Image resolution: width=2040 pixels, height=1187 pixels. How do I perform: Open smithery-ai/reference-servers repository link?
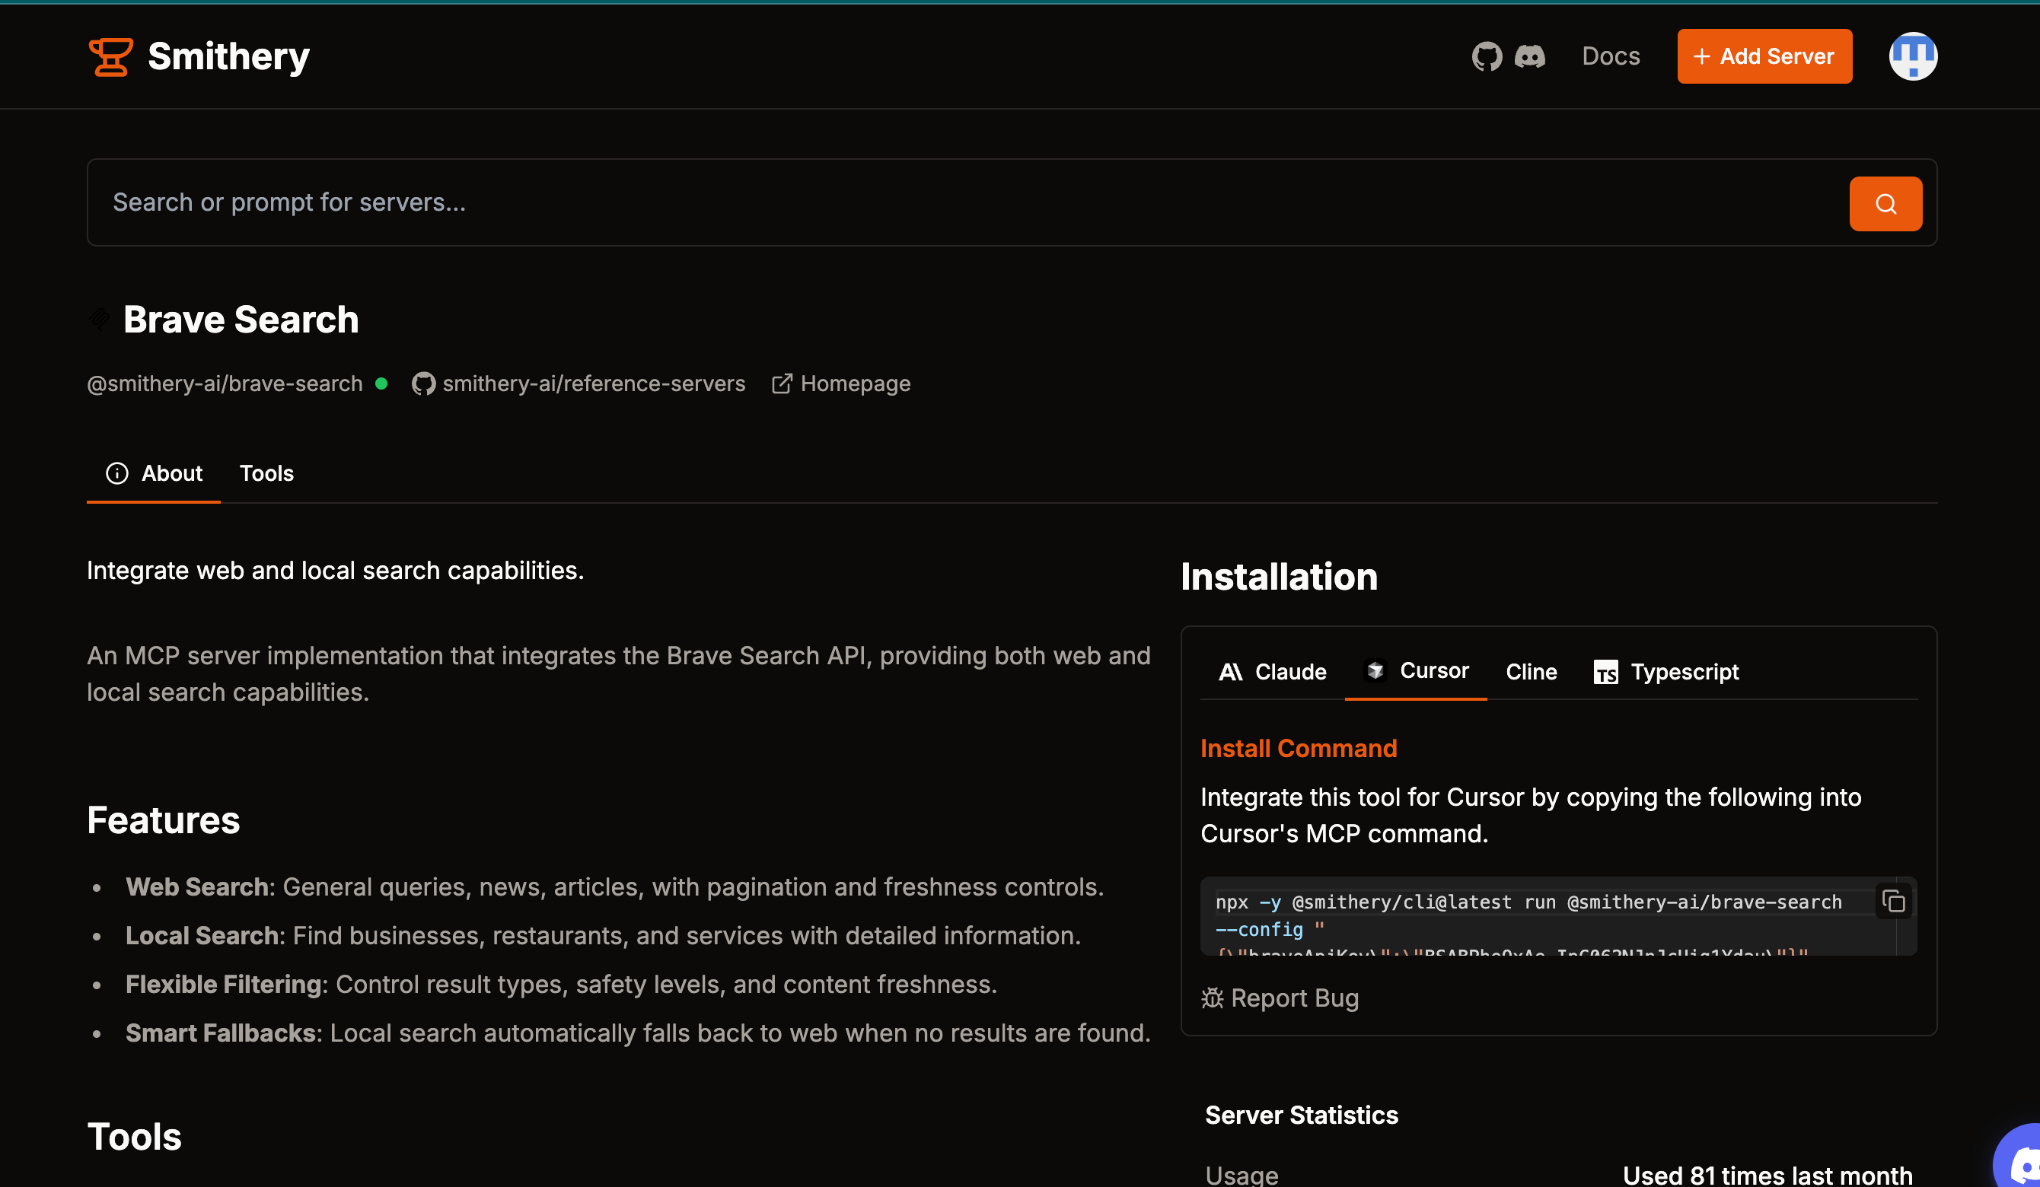click(578, 383)
